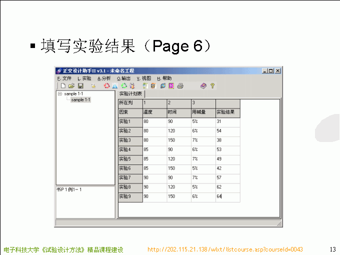Image resolution: width=340 pixels, height=255 pixels.
Task: Click the result cell for 实验1
Action: (227, 121)
